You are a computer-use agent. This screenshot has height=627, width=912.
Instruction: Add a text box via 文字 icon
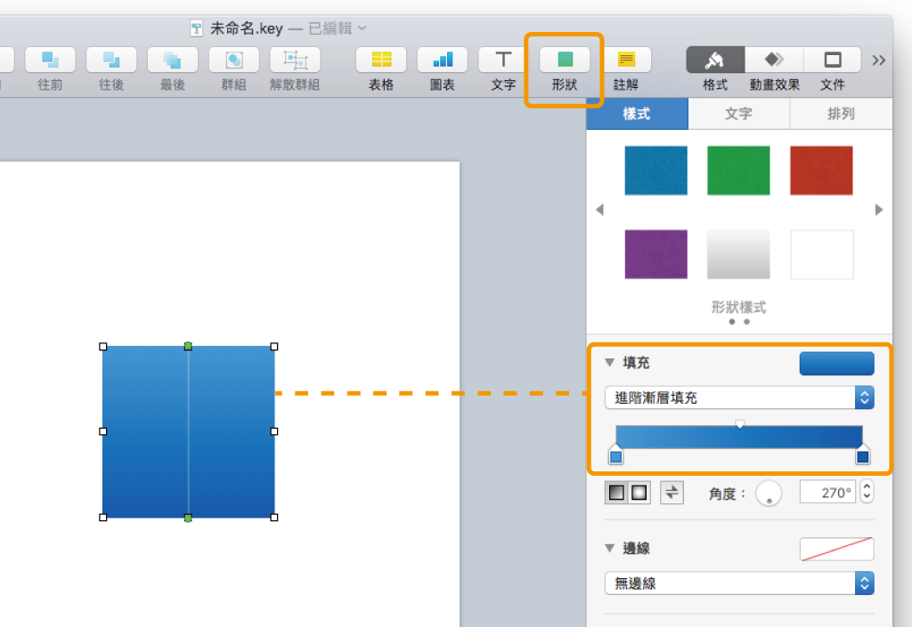[503, 60]
